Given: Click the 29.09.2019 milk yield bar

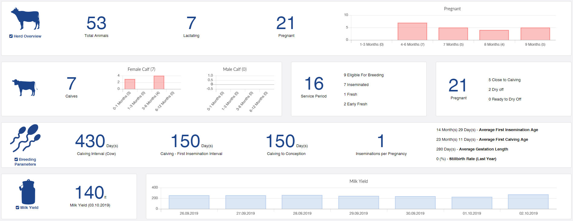Looking at the screenshot, I should [x=359, y=203].
